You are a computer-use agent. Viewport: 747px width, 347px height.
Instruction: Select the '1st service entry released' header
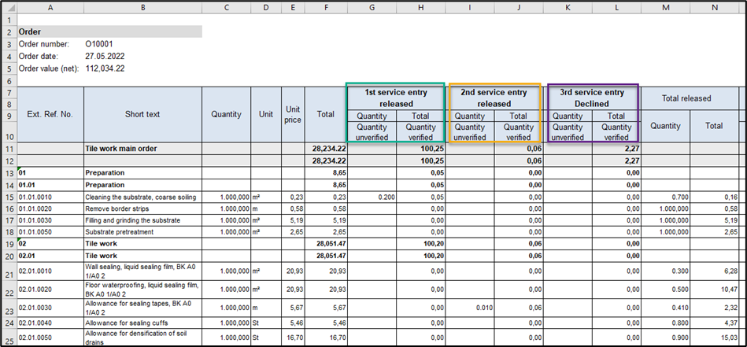coord(396,98)
